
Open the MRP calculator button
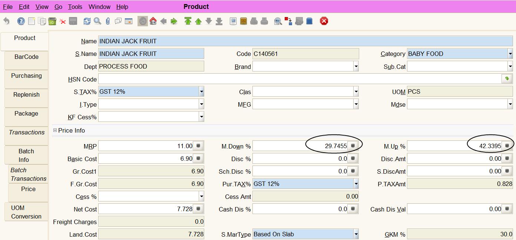198,146
